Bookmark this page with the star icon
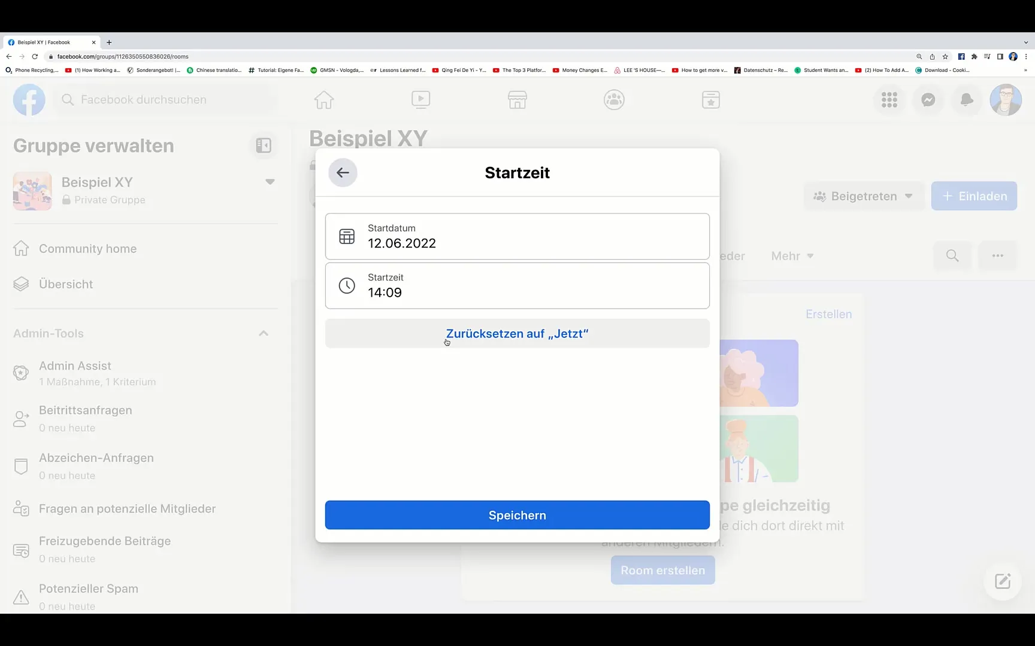Viewport: 1035px width, 646px height. click(945, 57)
